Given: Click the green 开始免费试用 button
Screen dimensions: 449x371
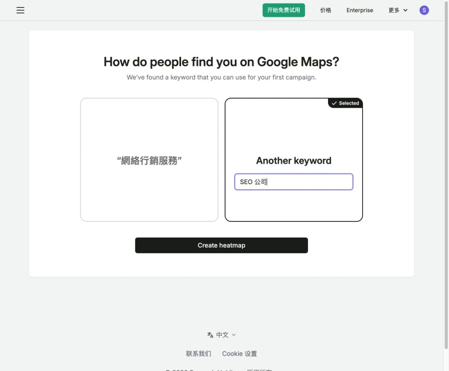Looking at the screenshot, I should [x=283, y=10].
